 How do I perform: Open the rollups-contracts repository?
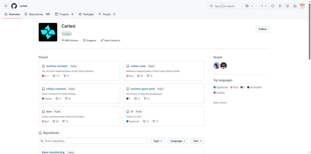pyautogui.click(x=56, y=89)
